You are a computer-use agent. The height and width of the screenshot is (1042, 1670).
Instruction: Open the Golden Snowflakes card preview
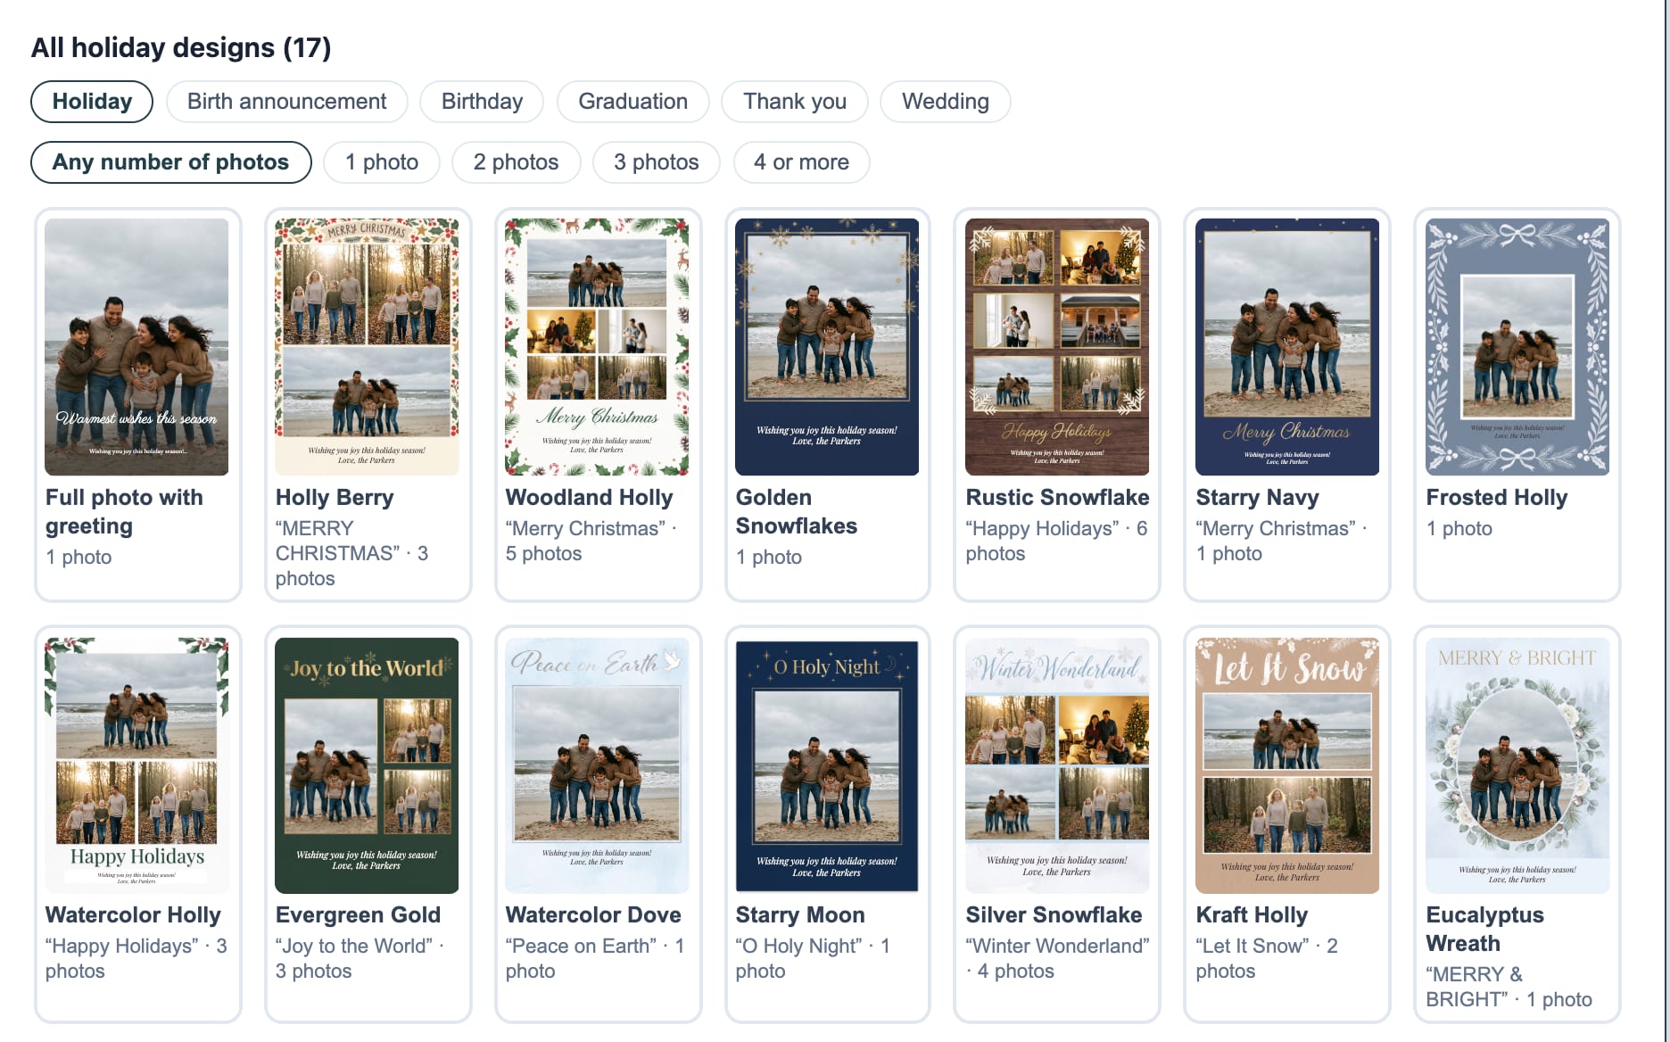click(827, 347)
